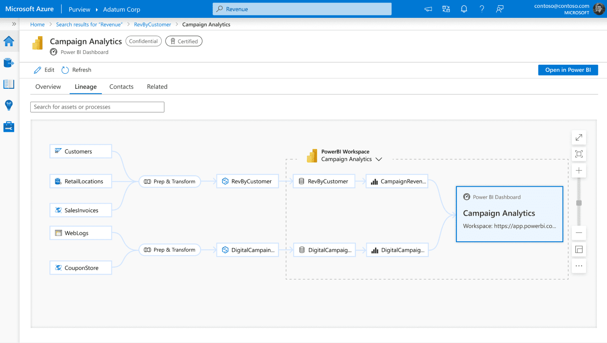The height and width of the screenshot is (343, 607).
Task: Open the data sources icon in the sidebar
Action: click(x=8, y=63)
